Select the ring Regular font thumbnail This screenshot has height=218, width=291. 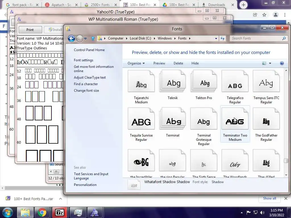coord(172,160)
